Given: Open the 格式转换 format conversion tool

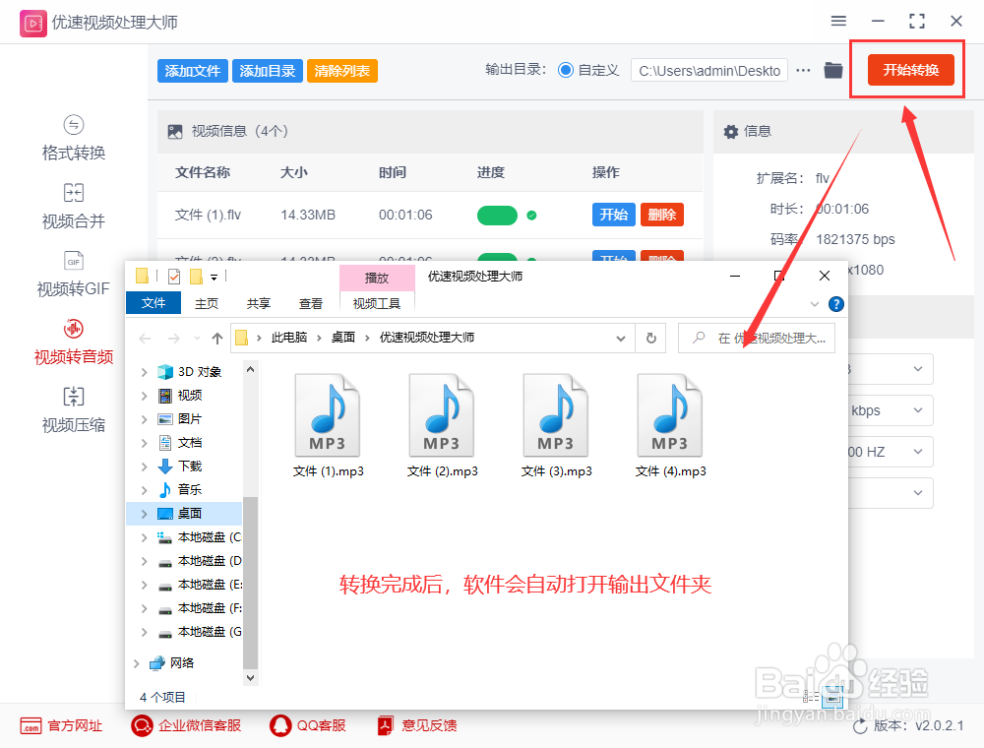Looking at the screenshot, I should coord(74,138).
